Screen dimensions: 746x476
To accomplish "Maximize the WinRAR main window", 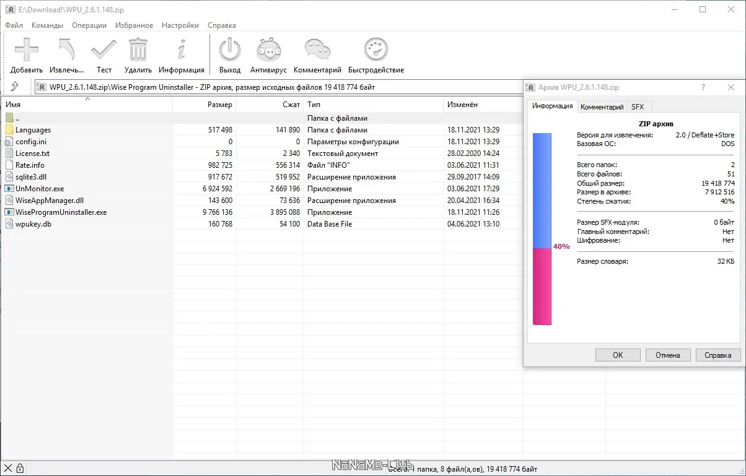I will click(x=703, y=9).
